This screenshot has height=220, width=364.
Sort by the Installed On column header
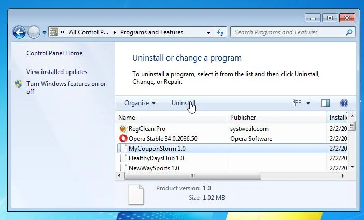(x=338, y=118)
